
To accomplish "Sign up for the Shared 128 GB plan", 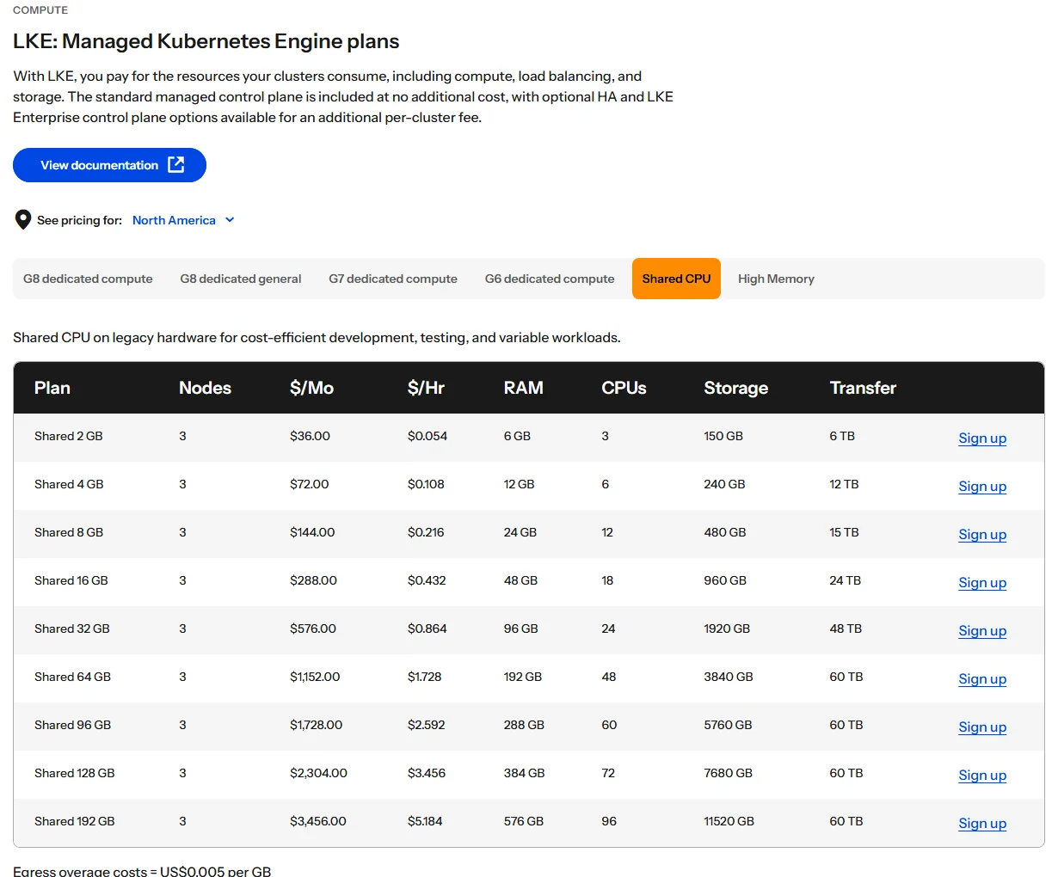I will (x=982, y=775).
